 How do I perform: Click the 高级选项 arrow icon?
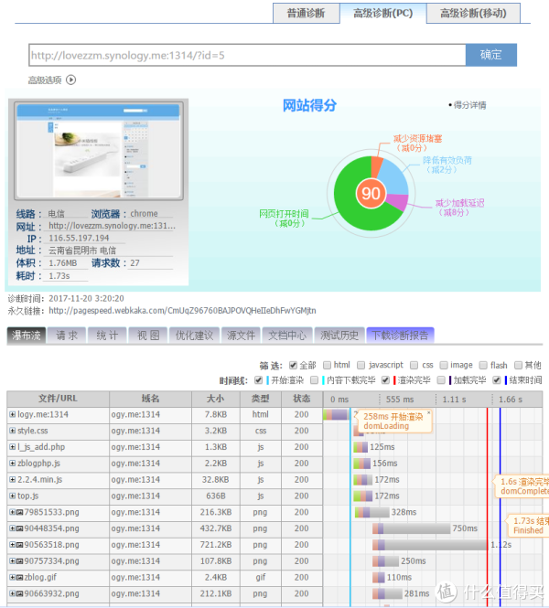point(71,80)
